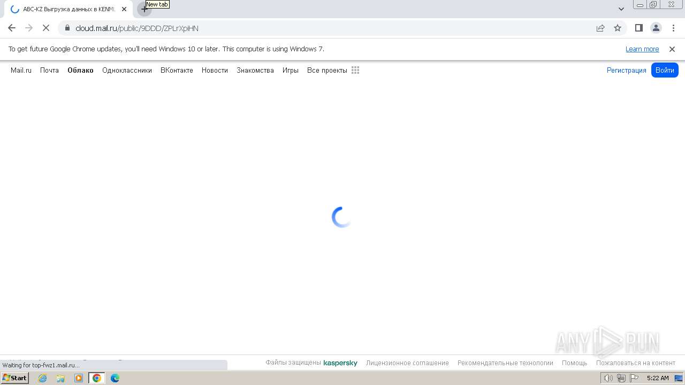Open the Action Center flag icon
This screenshot has height=385, width=685.
point(634,378)
